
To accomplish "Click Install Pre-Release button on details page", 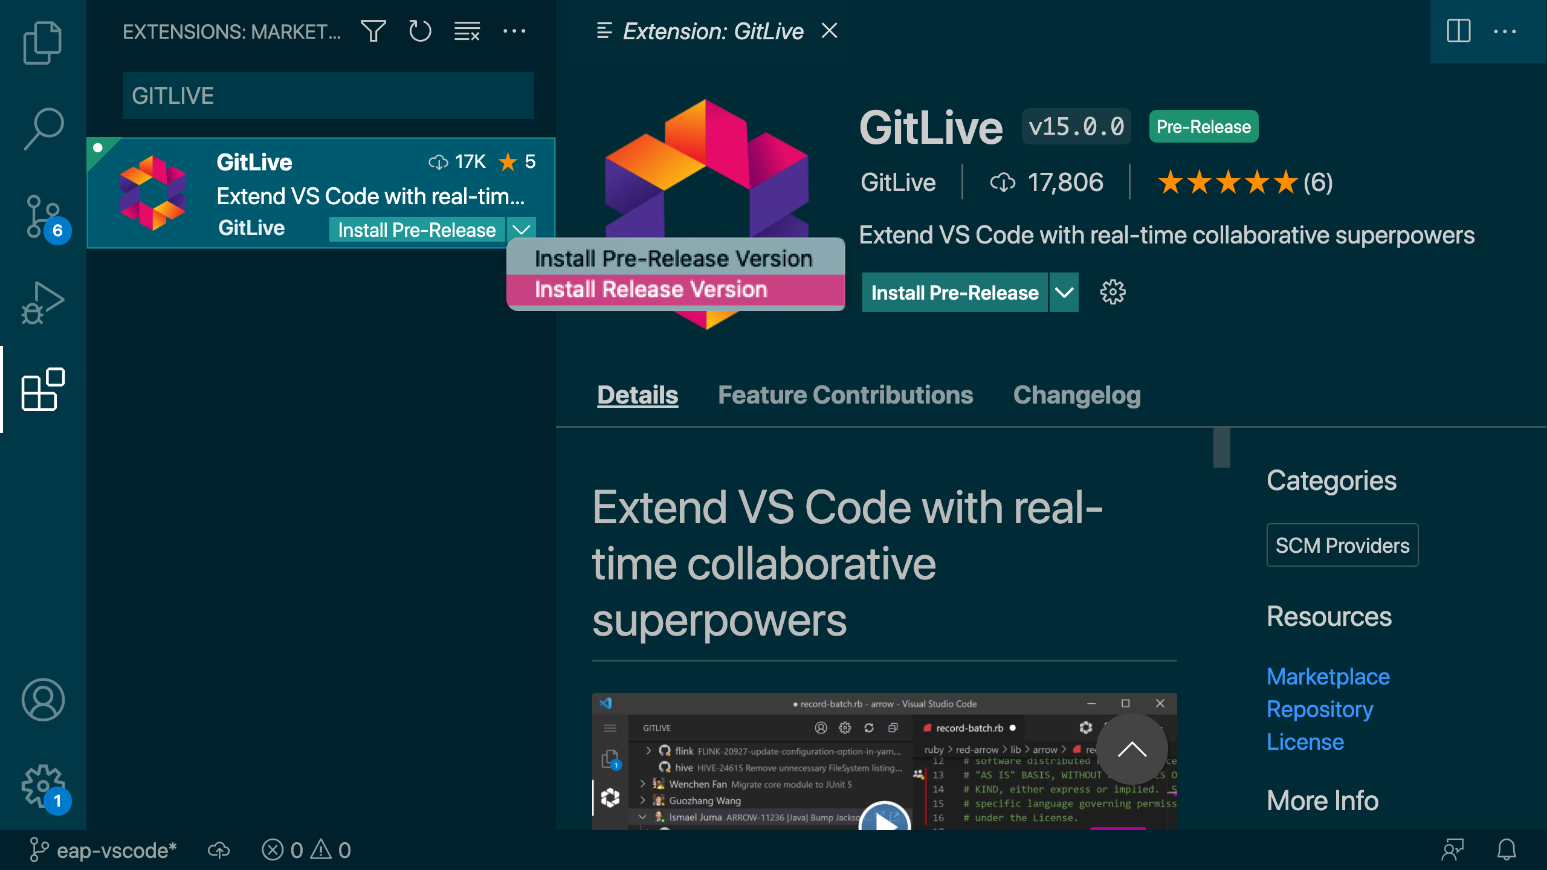I will pos(955,292).
